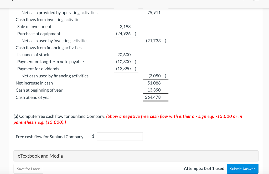Click the free cash flow answer input box
269x174 pixels.
[x=120, y=137]
